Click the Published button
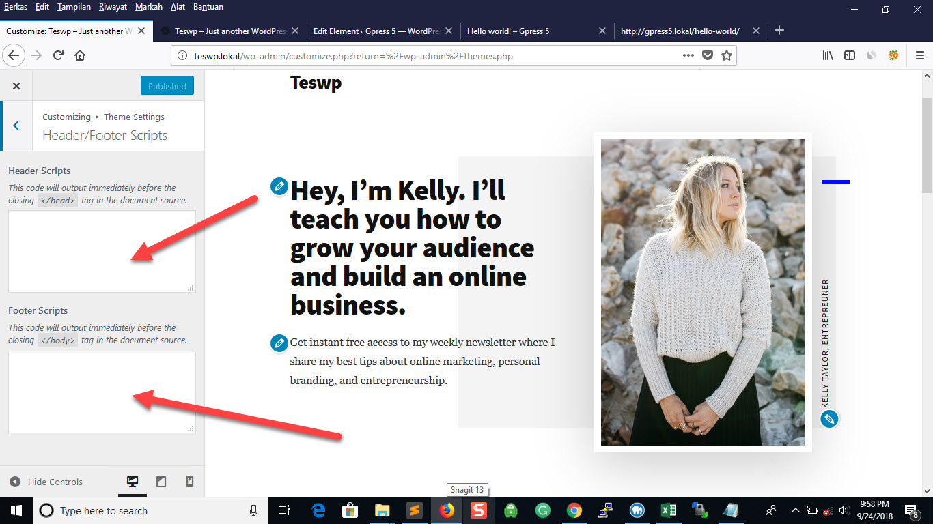Viewport: 933px width, 524px height. (167, 86)
